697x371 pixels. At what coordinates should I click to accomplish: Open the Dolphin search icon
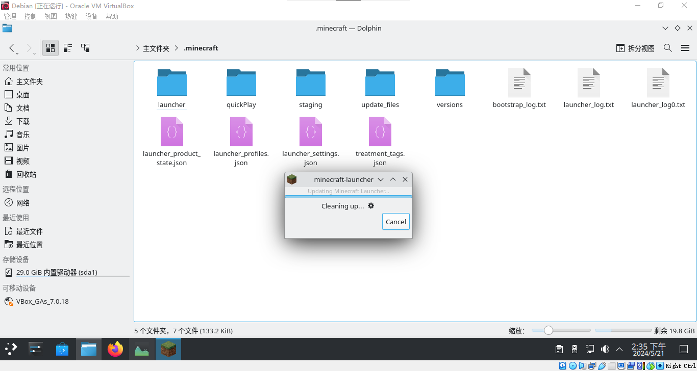coord(668,48)
